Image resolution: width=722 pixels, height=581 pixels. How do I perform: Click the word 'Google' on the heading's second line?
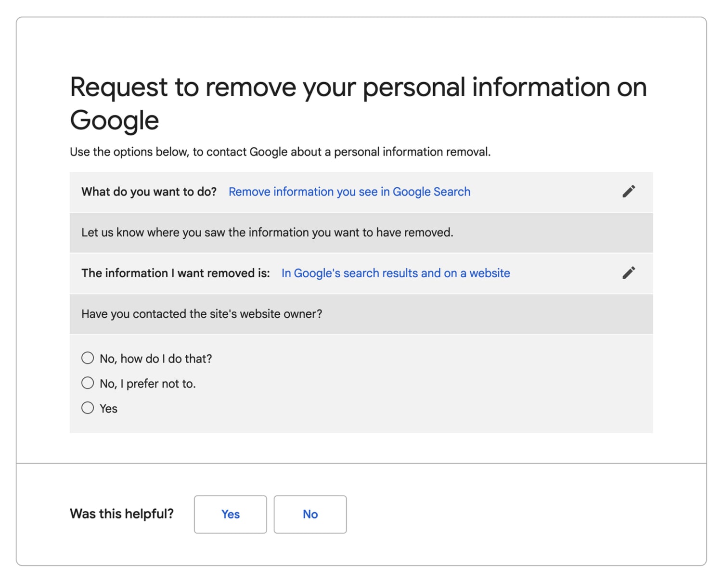pos(114,120)
